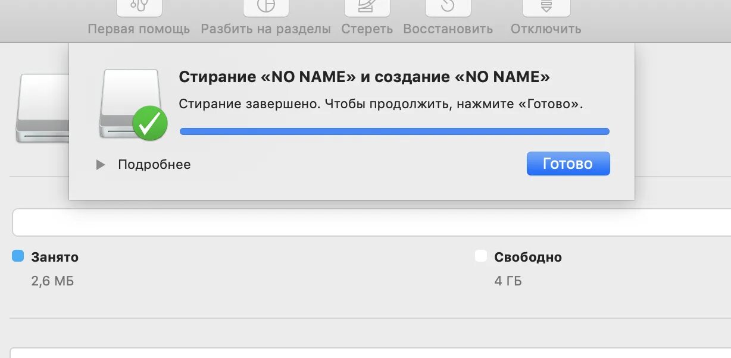Image resolution: width=731 pixels, height=358 pixels.
Task: Click the Готово button
Action: 568,164
